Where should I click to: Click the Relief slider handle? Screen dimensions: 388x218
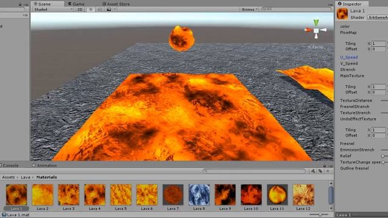(x=383, y=156)
